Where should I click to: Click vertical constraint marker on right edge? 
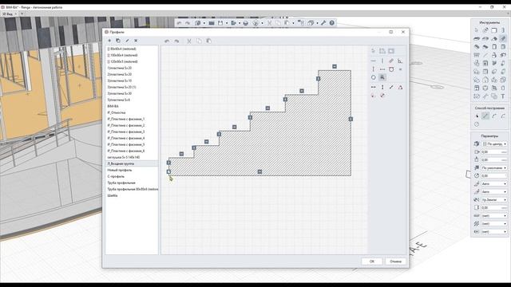[x=351, y=119]
